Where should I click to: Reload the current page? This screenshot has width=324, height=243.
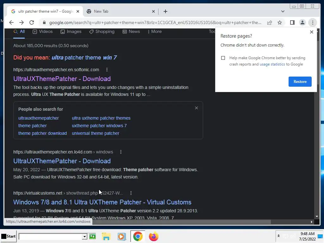[32, 22]
